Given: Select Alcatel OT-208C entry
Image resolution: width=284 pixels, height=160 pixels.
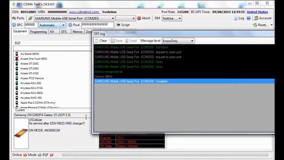Looking at the screenshot, I should (30, 68).
